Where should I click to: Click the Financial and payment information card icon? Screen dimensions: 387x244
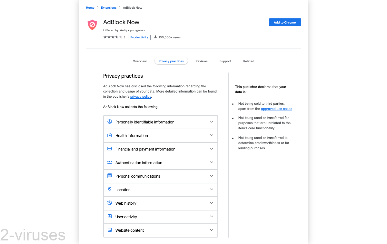[x=110, y=149]
